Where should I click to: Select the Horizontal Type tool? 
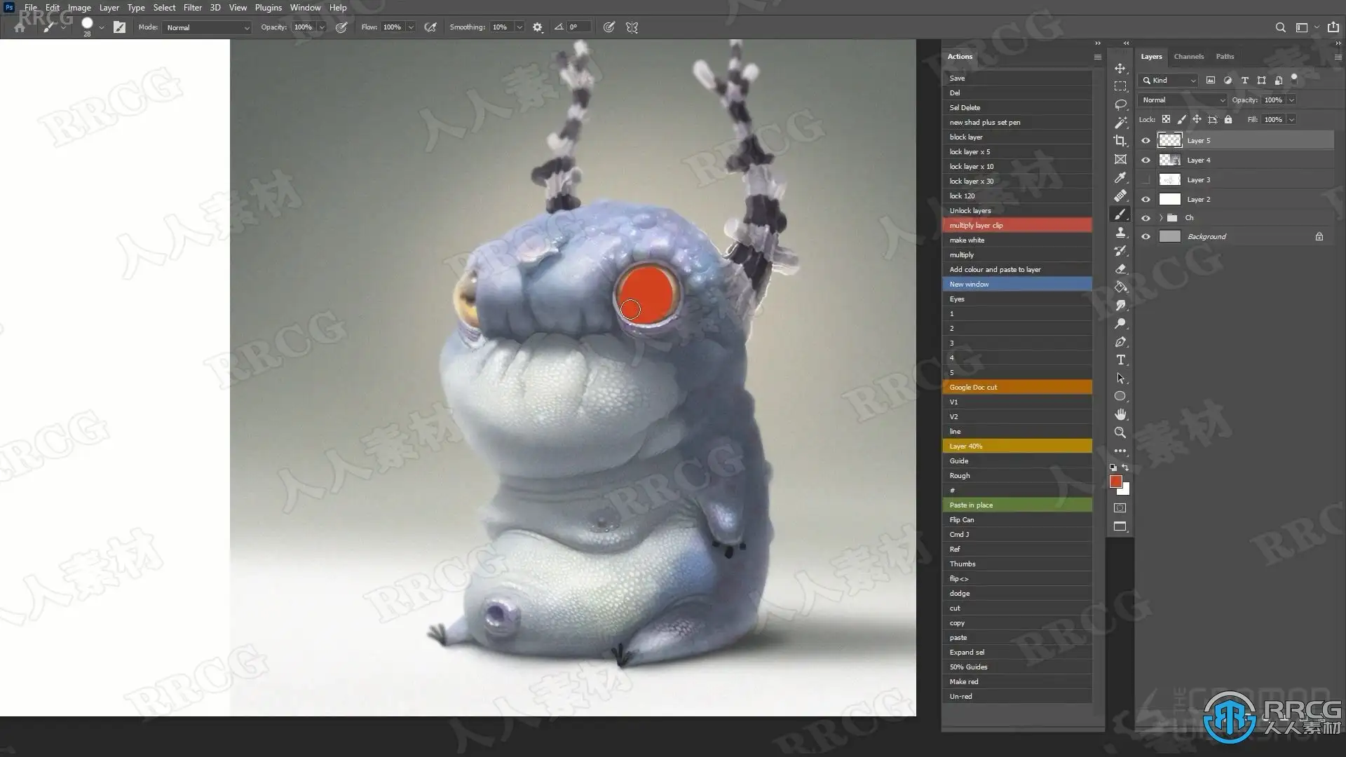[1120, 360]
